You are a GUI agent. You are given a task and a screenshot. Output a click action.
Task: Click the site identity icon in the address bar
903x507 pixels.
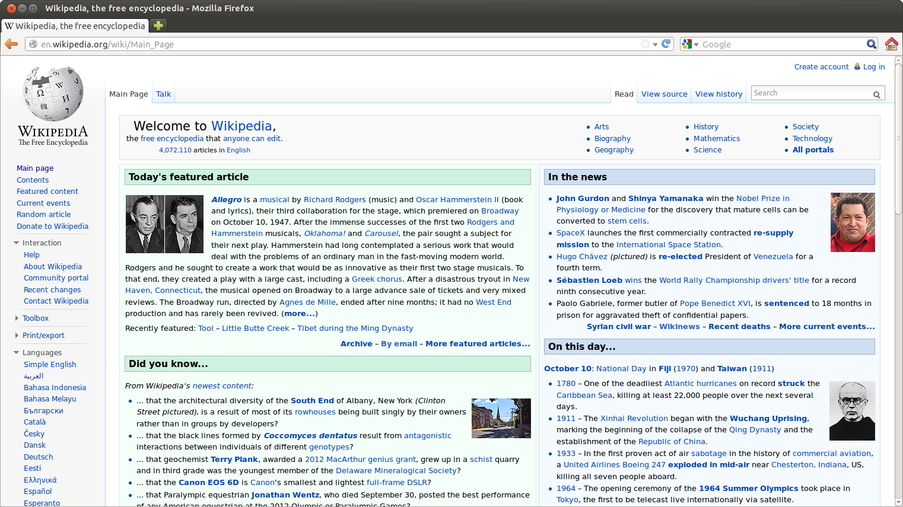click(x=33, y=44)
